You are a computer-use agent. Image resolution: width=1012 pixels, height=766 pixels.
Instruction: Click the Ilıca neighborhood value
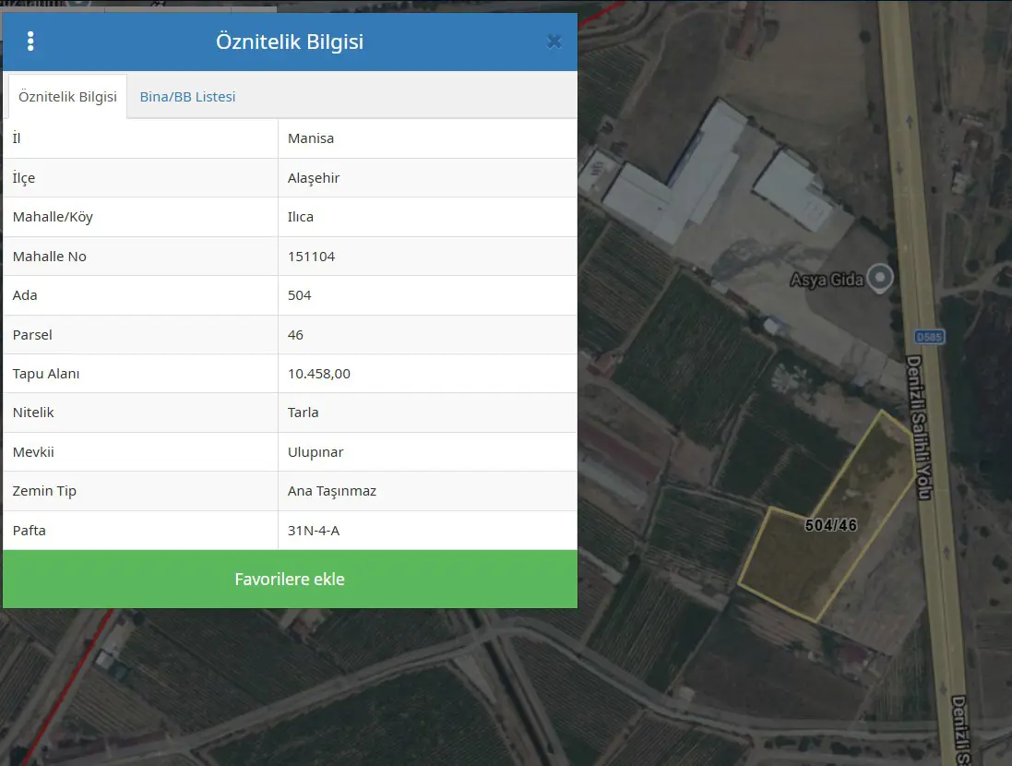click(300, 217)
